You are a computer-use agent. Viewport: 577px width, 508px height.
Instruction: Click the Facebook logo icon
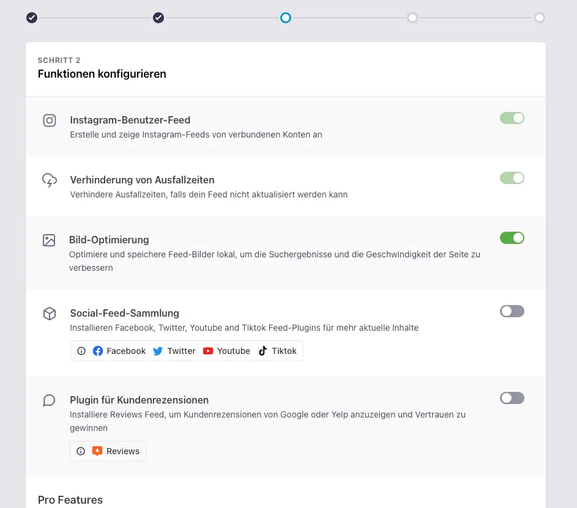click(x=98, y=351)
